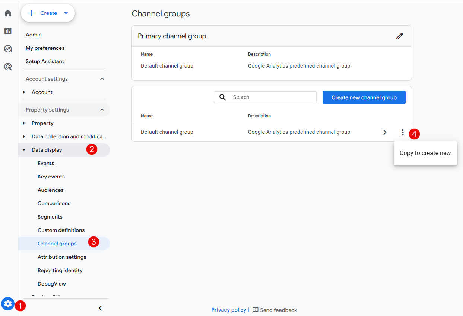Select Copy to create new
Screen dimensions: 463x316
(x=425, y=153)
